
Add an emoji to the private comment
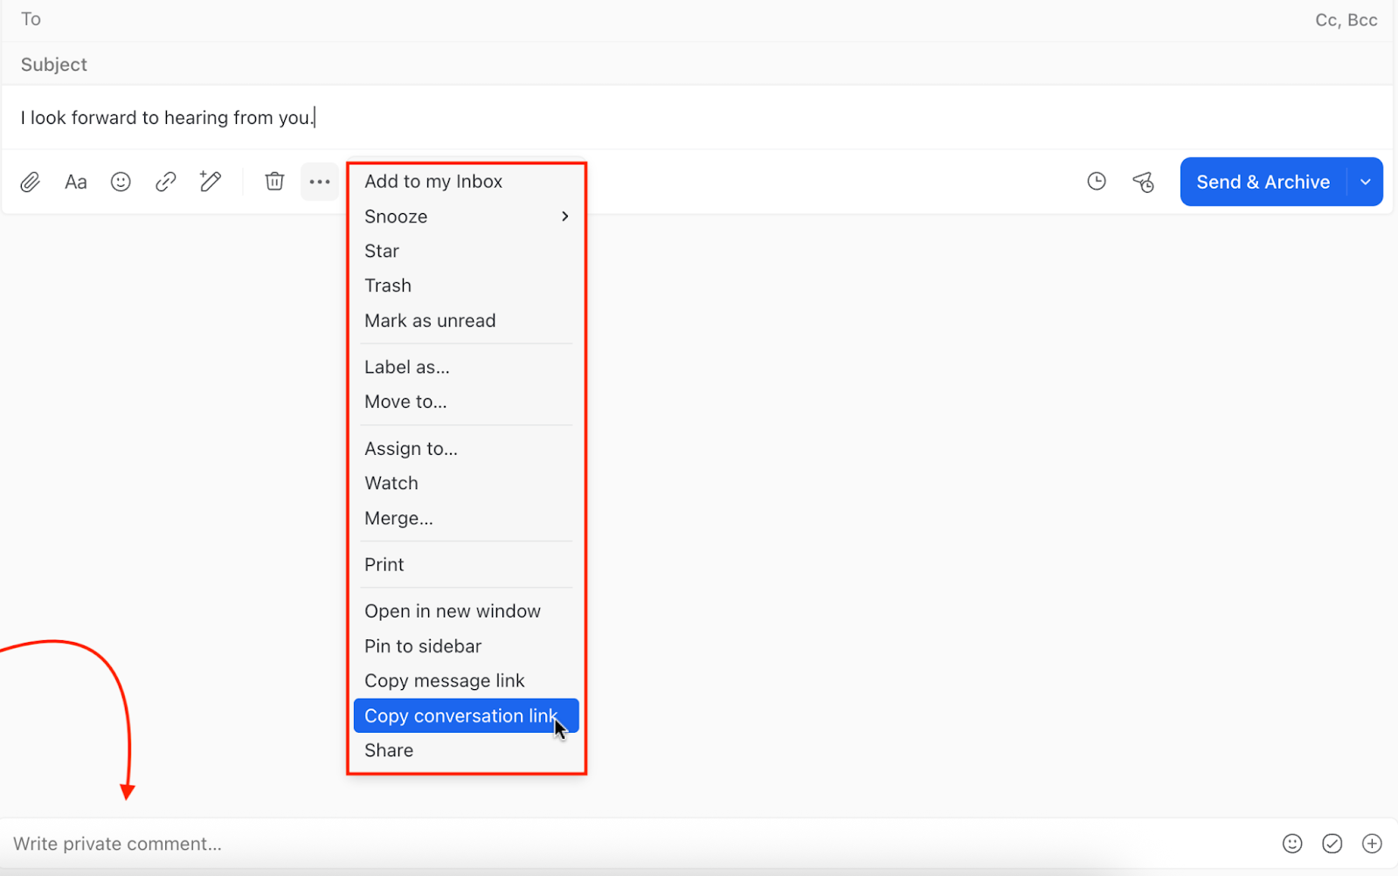pyautogui.click(x=1292, y=844)
